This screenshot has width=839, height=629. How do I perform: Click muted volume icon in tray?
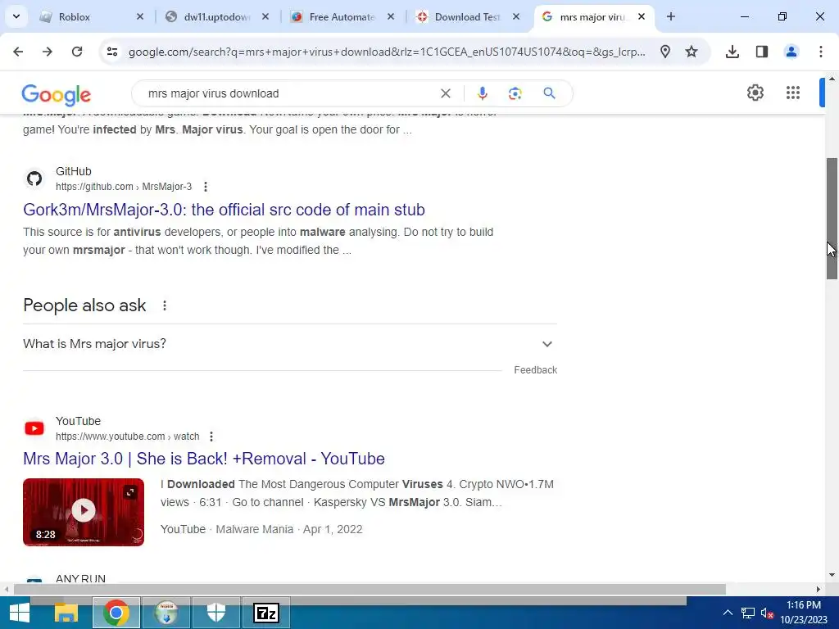(x=767, y=613)
